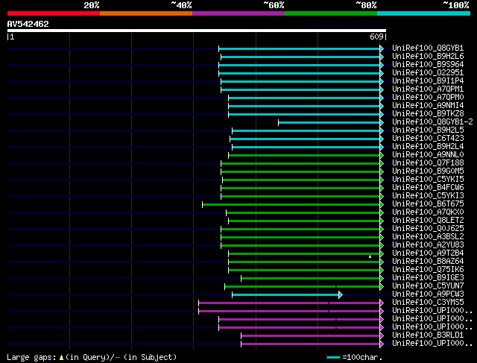Select the UniRef100_A9NMI4 label

(428, 106)
